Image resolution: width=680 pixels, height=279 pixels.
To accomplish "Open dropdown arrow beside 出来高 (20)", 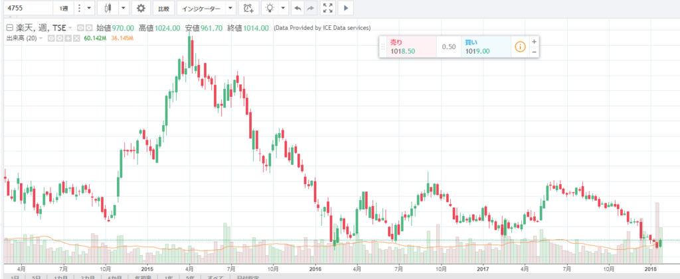I will 41,38.
